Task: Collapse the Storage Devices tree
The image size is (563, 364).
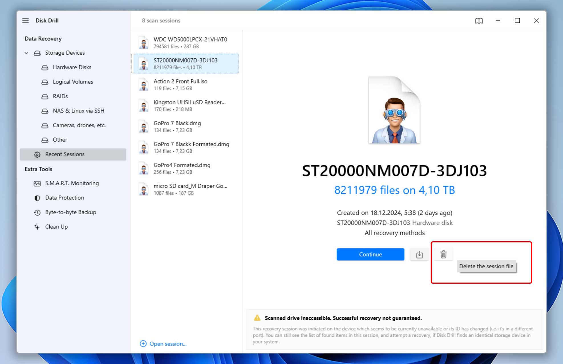Action: click(x=26, y=53)
